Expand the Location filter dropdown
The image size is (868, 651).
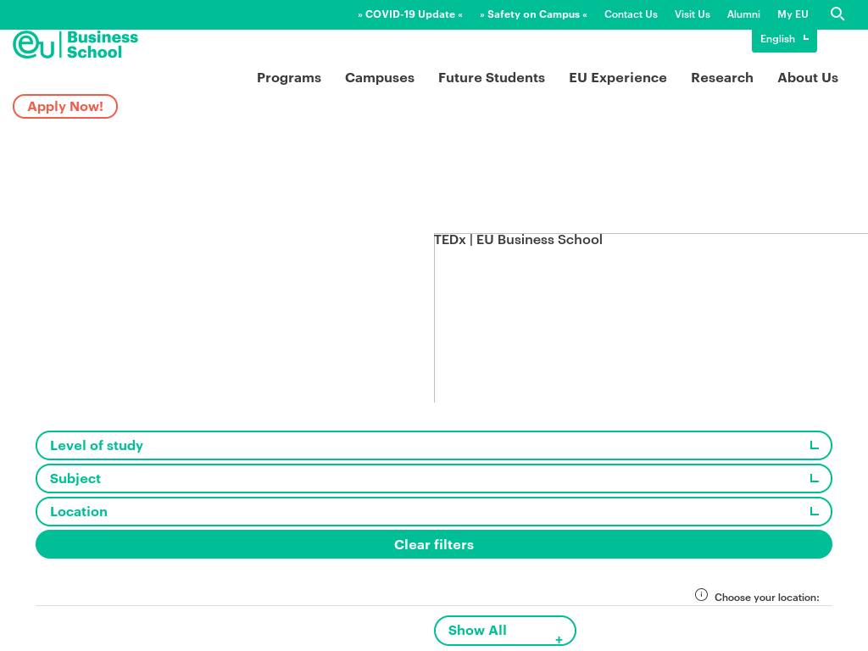(433, 512)
